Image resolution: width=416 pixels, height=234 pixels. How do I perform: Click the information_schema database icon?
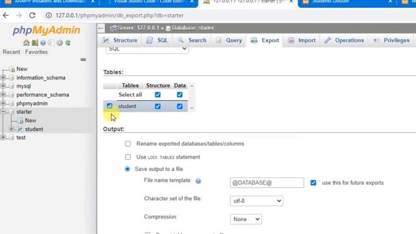(12, 78)
